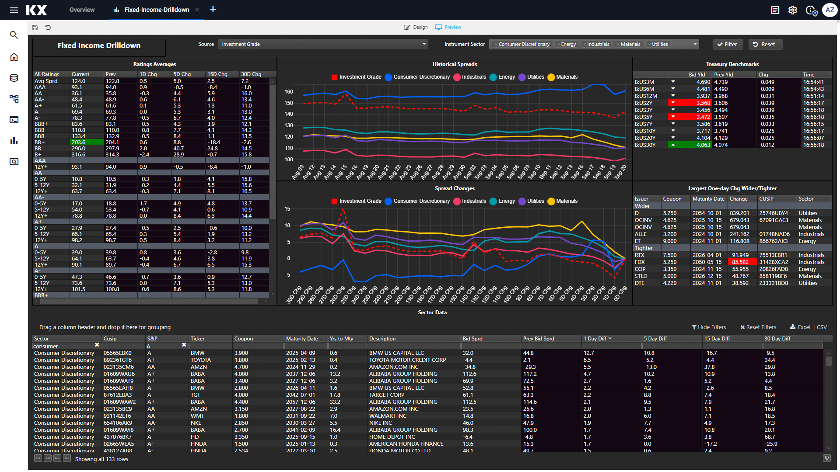Click the save dashboard icon
The height and width of the screenshot is (472, 840).
coord(35,28)
